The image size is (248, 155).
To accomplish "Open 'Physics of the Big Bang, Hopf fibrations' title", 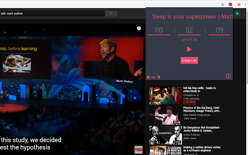I will (202, 109).
